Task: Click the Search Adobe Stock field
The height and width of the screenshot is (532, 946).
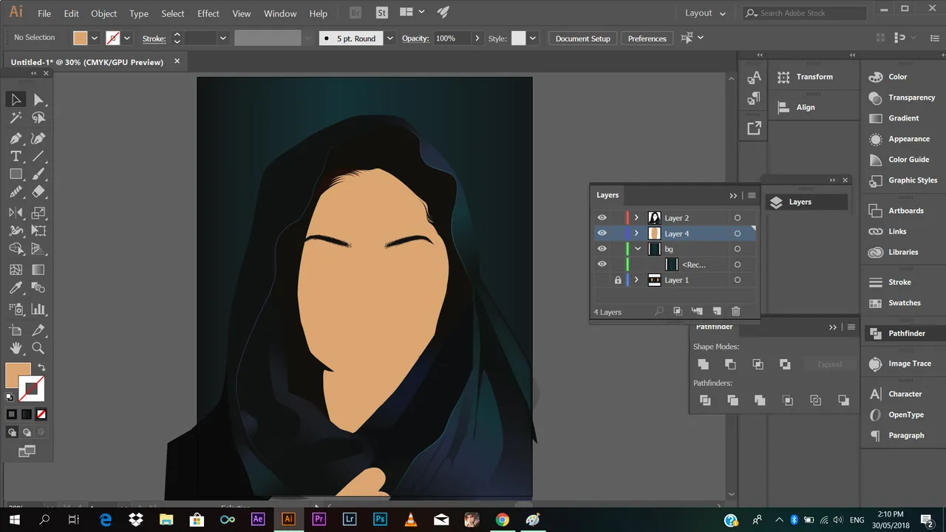Action: coord(805,13)
